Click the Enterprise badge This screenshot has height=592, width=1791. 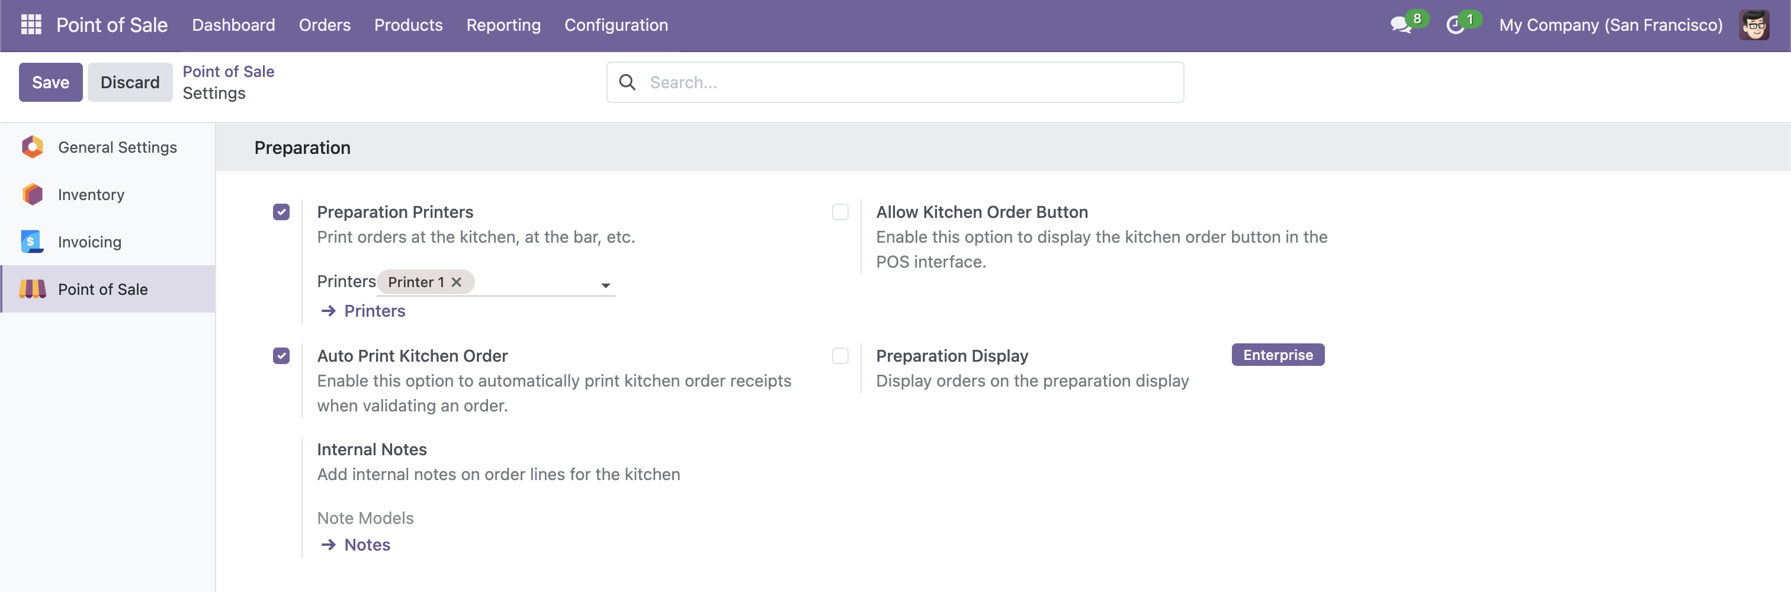pos(1278,355)
